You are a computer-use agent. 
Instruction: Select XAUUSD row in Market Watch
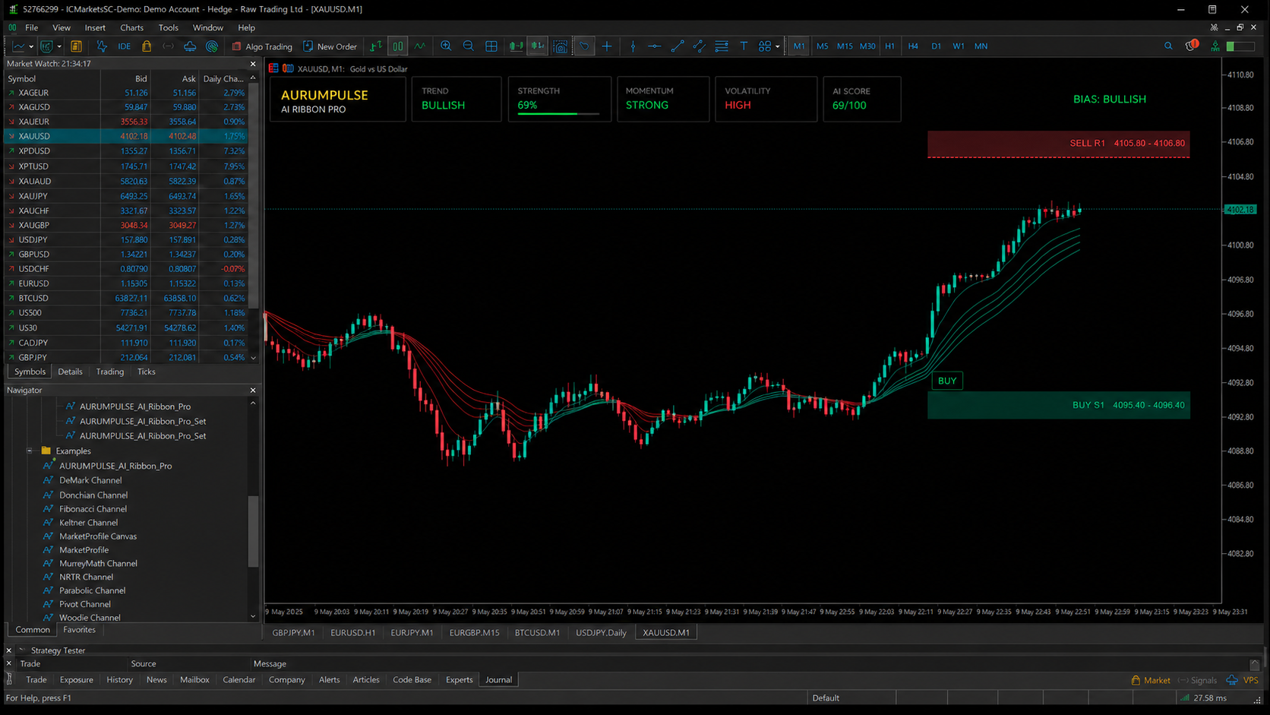point(127,136)
